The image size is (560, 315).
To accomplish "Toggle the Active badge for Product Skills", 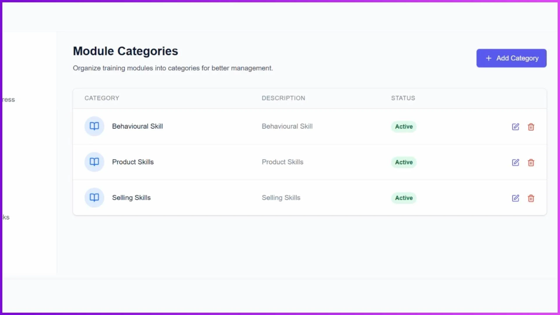I will click(403, 162).
